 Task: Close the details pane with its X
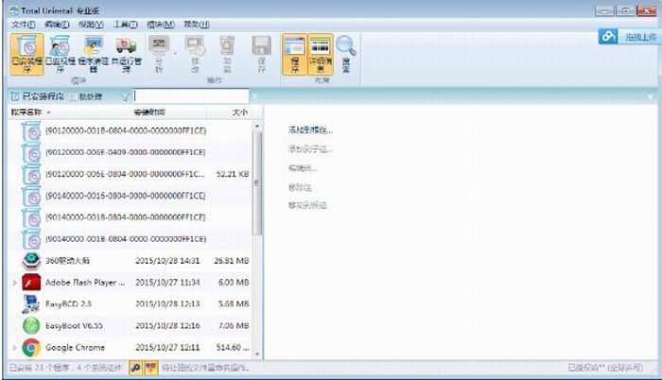point(651,96)
